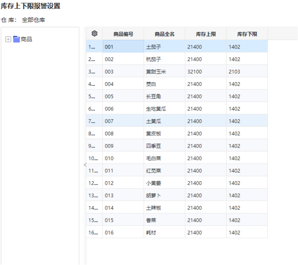
Task: Sort by 库存下限 column header
Action: [x=247, y=34]
